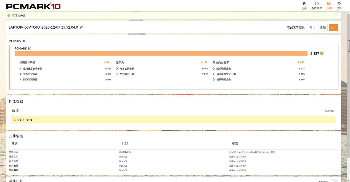Click the green checkmark beside score 5 157
Screen dimensions: 350x182
(322, 53)
